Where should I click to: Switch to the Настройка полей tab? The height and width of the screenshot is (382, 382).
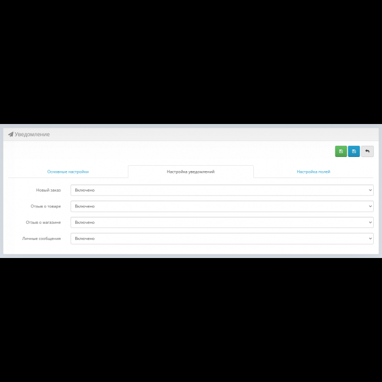click(313, 172)
